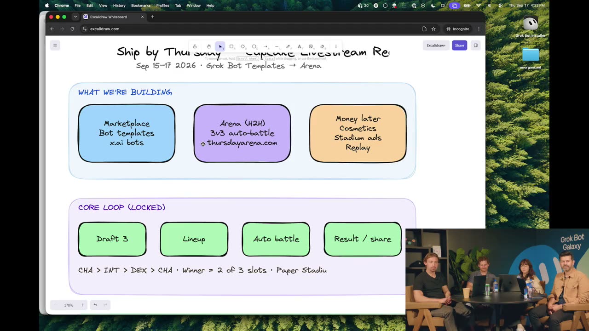This screenshot has height=331, width=589.
Task: Select the Pencil draw tool
Action: pos(288,46)
